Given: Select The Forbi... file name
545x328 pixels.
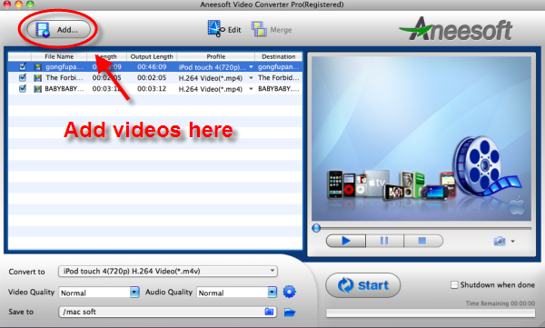Looking at the screenshot, I should pos(64,77).
